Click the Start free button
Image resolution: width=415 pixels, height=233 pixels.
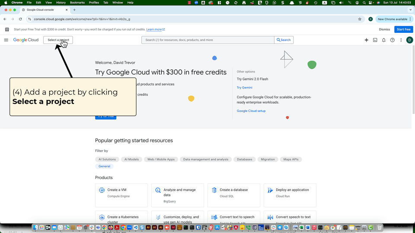(x=404, y=29)
